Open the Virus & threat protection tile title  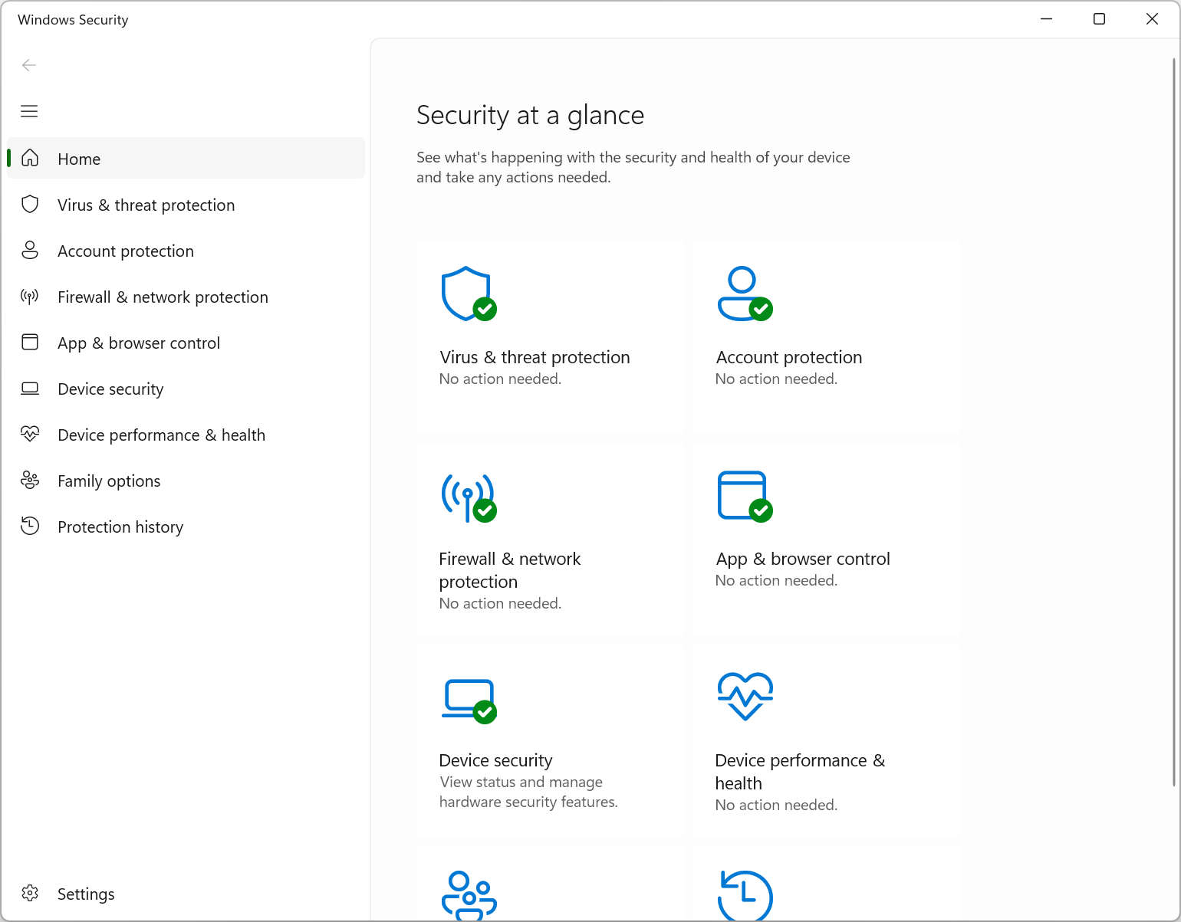pos(535,357)
